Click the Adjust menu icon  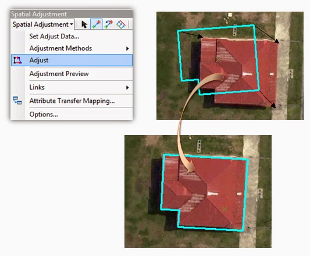point(17,61)
